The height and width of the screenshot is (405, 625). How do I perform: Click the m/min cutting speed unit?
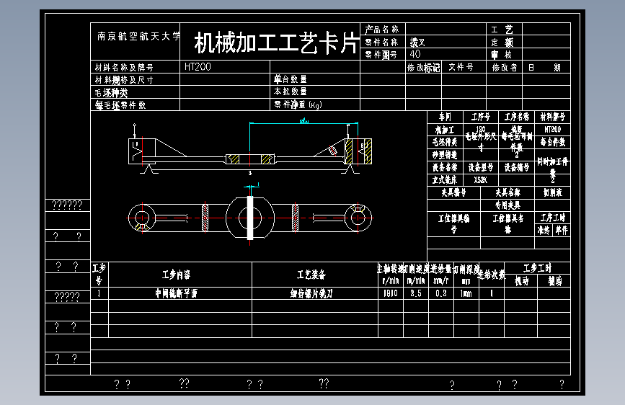click(416, 281)
